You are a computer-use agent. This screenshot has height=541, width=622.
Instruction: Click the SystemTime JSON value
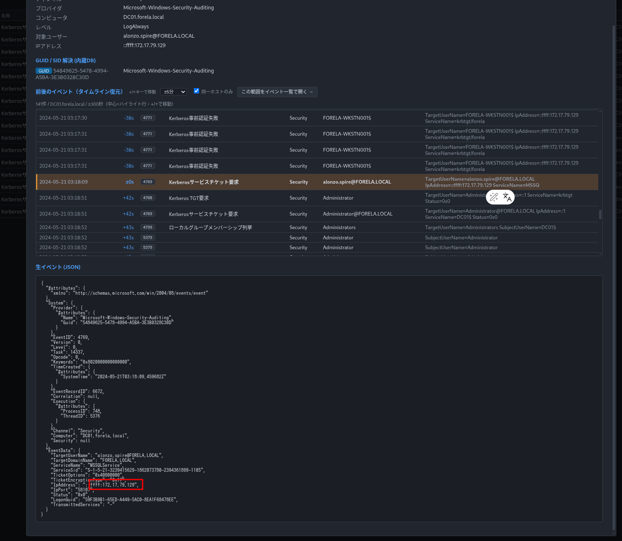point(130,377)
